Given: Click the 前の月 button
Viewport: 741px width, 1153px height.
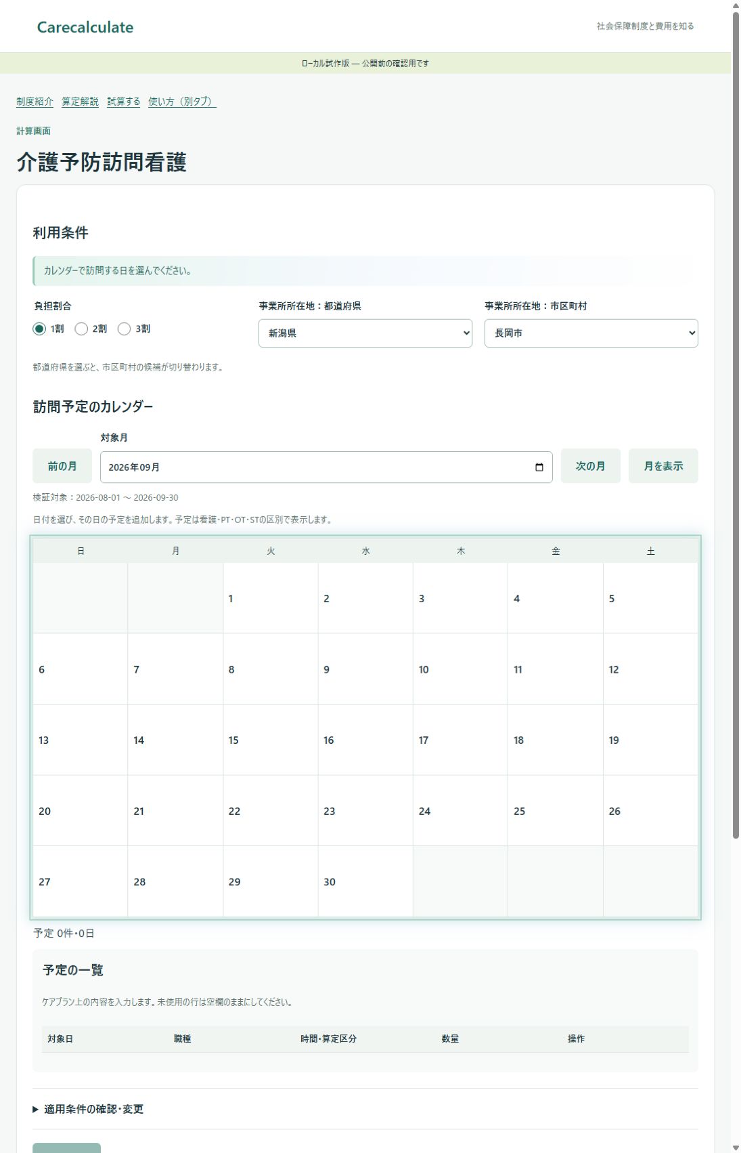Looking at the screenshot, I should [62, 466].
